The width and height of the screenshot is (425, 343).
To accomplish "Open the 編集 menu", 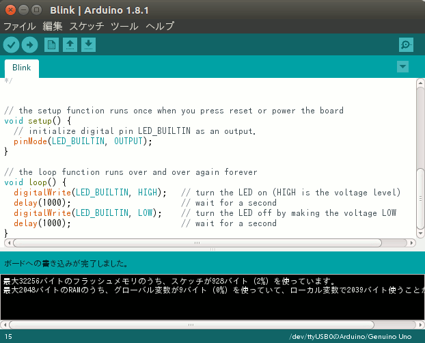I will point(53,26).
